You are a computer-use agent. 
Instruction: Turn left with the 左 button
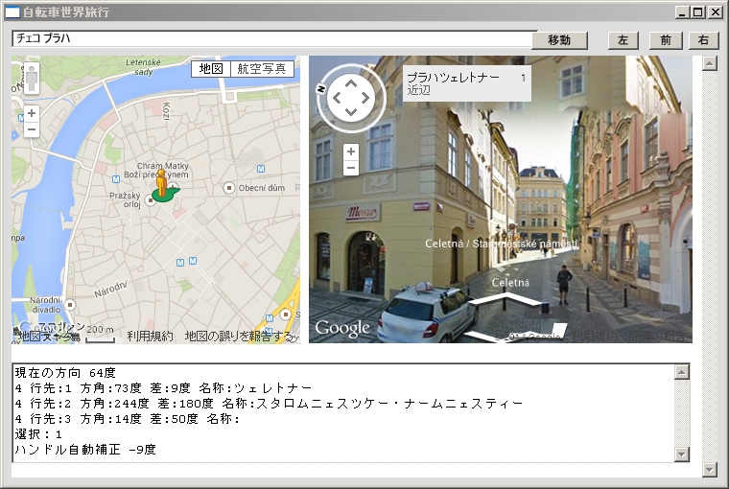pyautogui.click(x=623, y=40)
